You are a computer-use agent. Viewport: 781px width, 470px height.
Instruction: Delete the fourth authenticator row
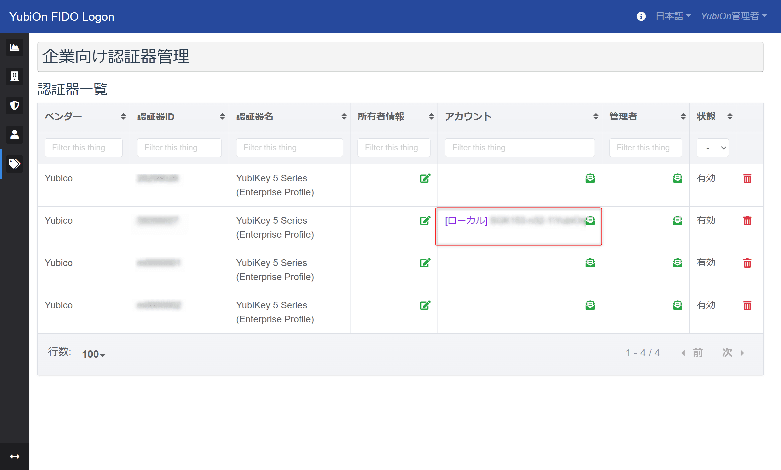pos(747,305)
